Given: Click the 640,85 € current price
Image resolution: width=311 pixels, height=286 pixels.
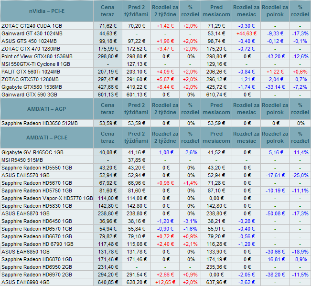Looking at the screenshot, I should [108, 282].
